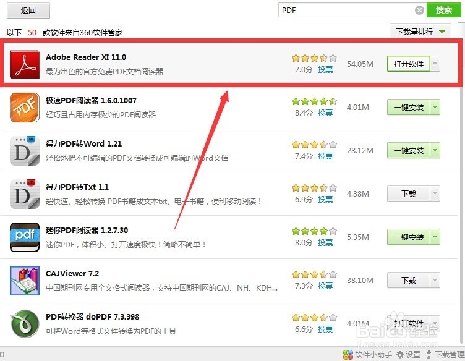465x361 pixels.
Task: Click the title 迷你PDF阅读器 1.2.7.30
Action: 87,231
